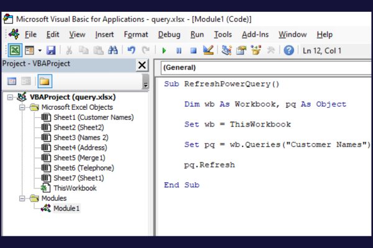
Task: Toggle Design Mode in the toolbar
Action: 208,50
